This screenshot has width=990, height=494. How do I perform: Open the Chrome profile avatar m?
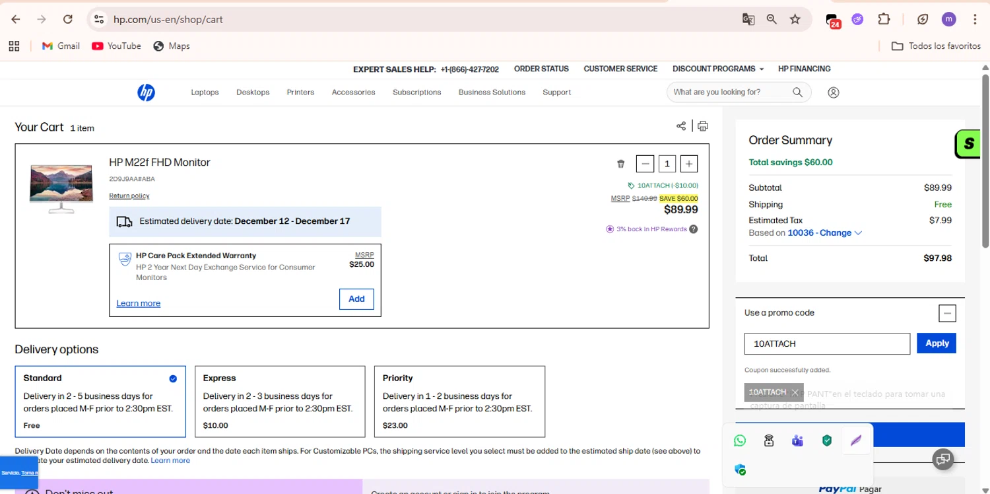948,19
